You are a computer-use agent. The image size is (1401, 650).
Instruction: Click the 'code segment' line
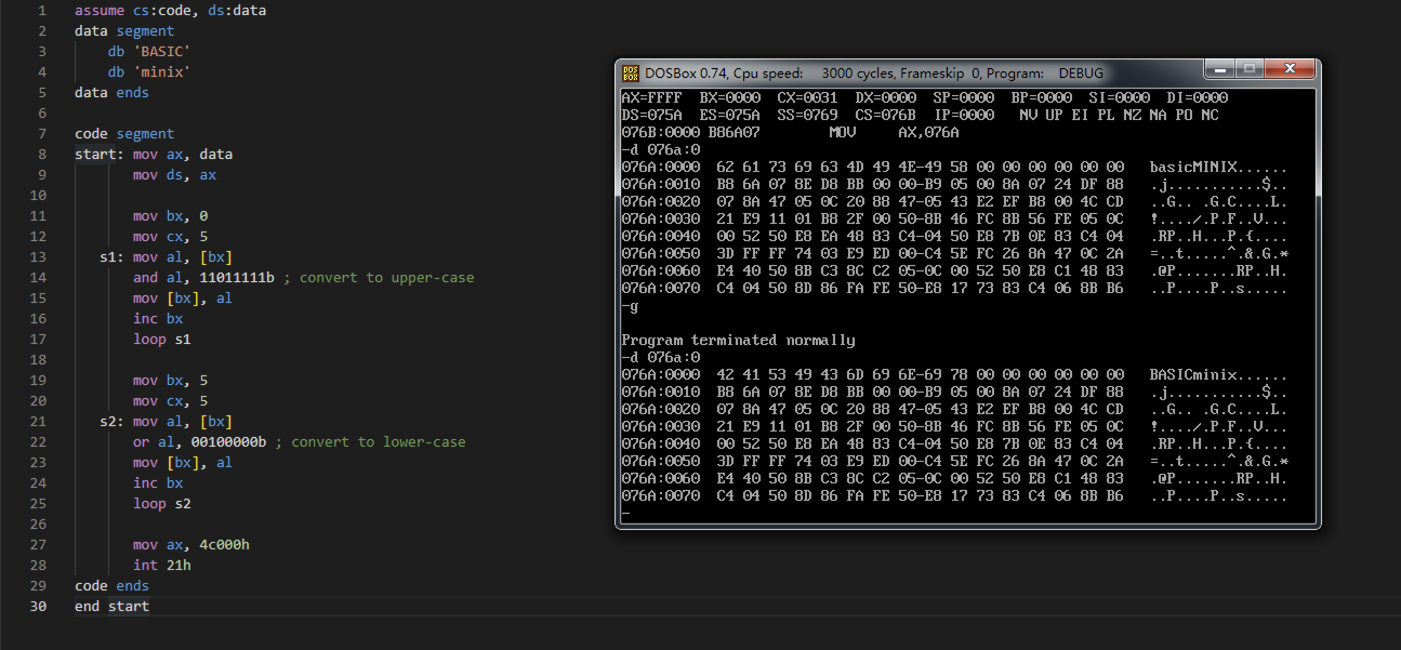pos(124,134)
